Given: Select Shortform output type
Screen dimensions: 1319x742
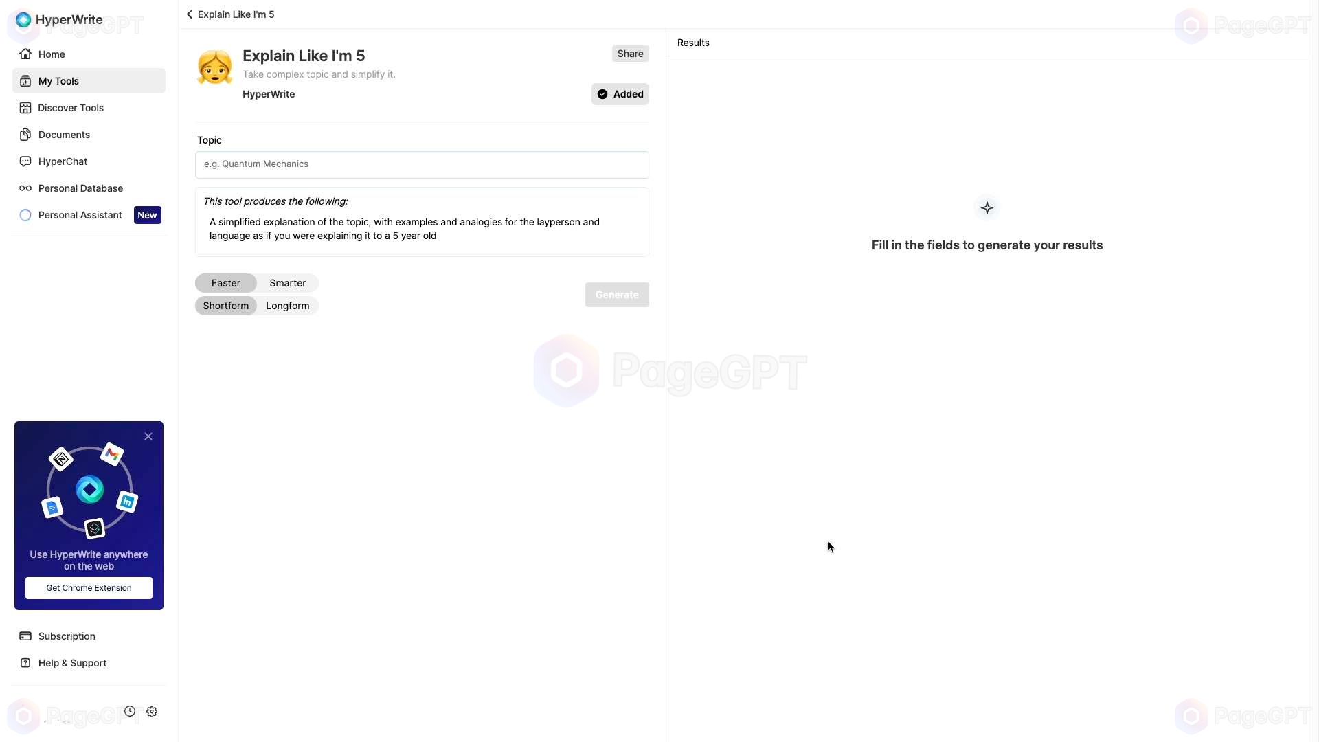Looking at the screenshot, I should pos(225,305).
